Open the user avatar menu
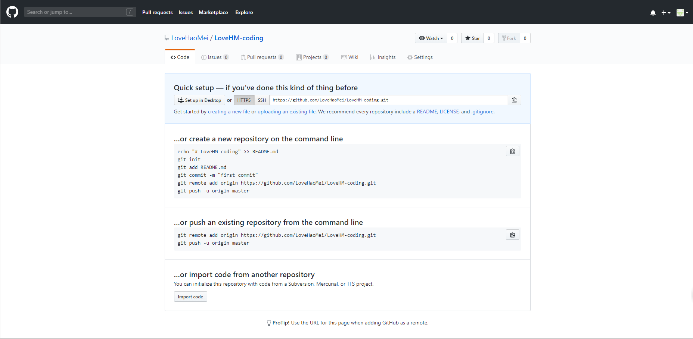Screen dimensions: 693x339 click(682, 13)
